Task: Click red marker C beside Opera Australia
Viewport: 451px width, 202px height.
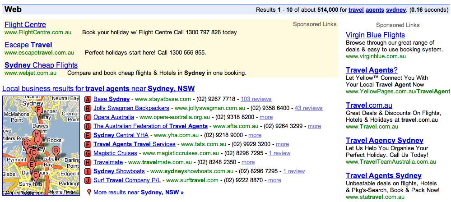Action: tap(88, 117)
